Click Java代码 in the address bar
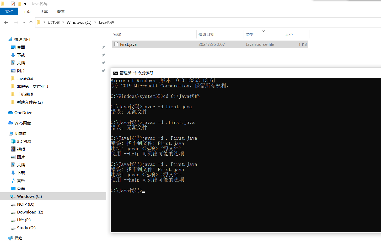The image size is (381, 242). (106, 22)
